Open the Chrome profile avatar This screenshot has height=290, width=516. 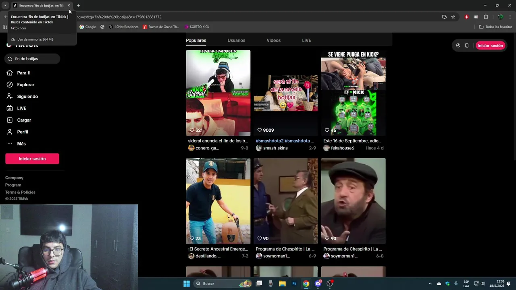pyautogui.click(x=500, y=17)
